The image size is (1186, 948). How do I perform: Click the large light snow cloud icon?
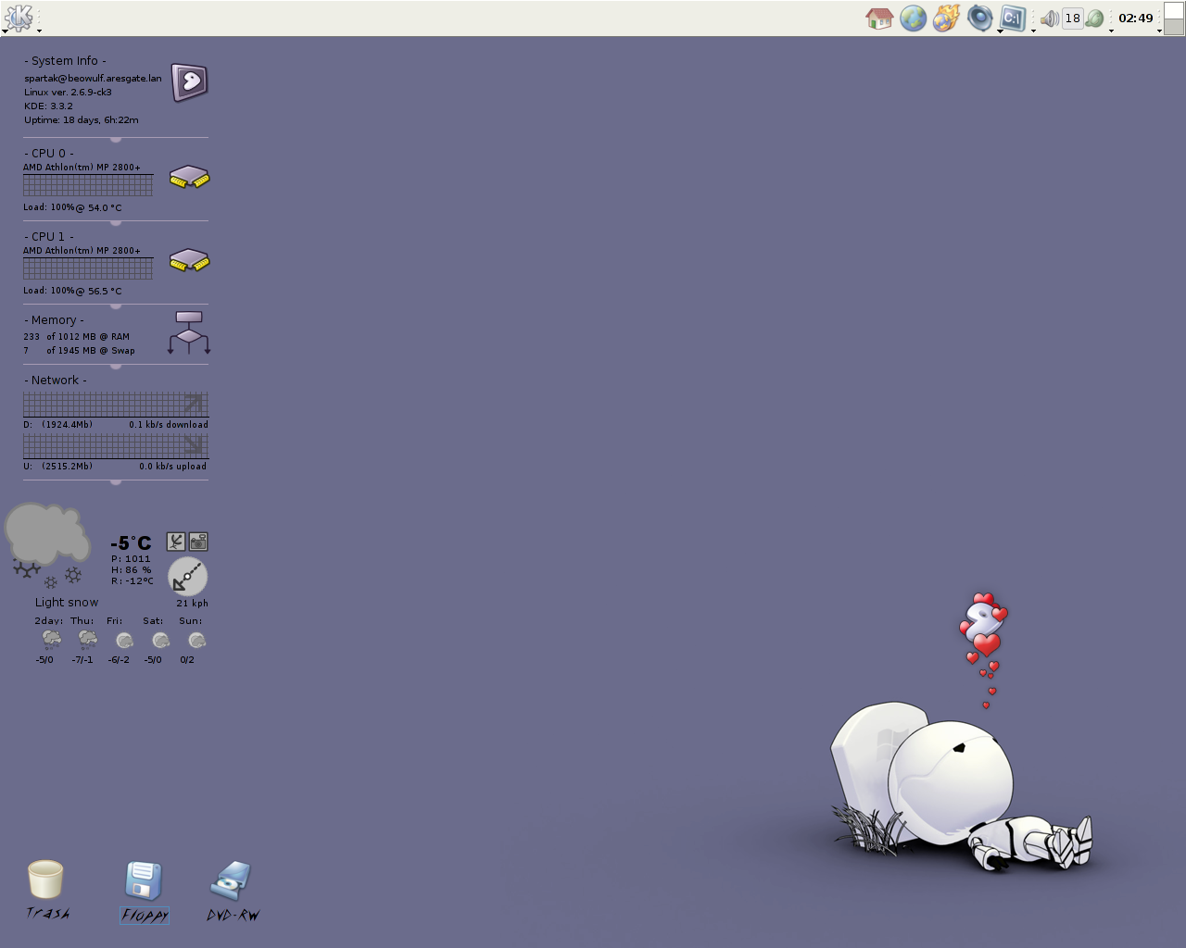point(46,544)
